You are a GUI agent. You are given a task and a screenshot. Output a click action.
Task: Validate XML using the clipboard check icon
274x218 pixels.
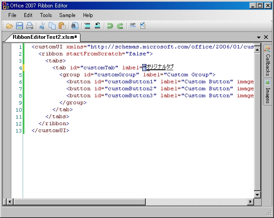[x=143, y=26]
